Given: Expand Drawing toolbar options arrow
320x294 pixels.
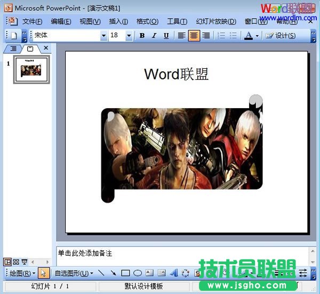Looking at the screenshot, I should coord(313,274).
